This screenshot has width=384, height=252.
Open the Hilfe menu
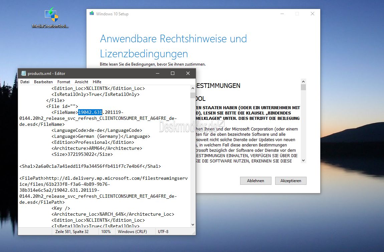97,82
